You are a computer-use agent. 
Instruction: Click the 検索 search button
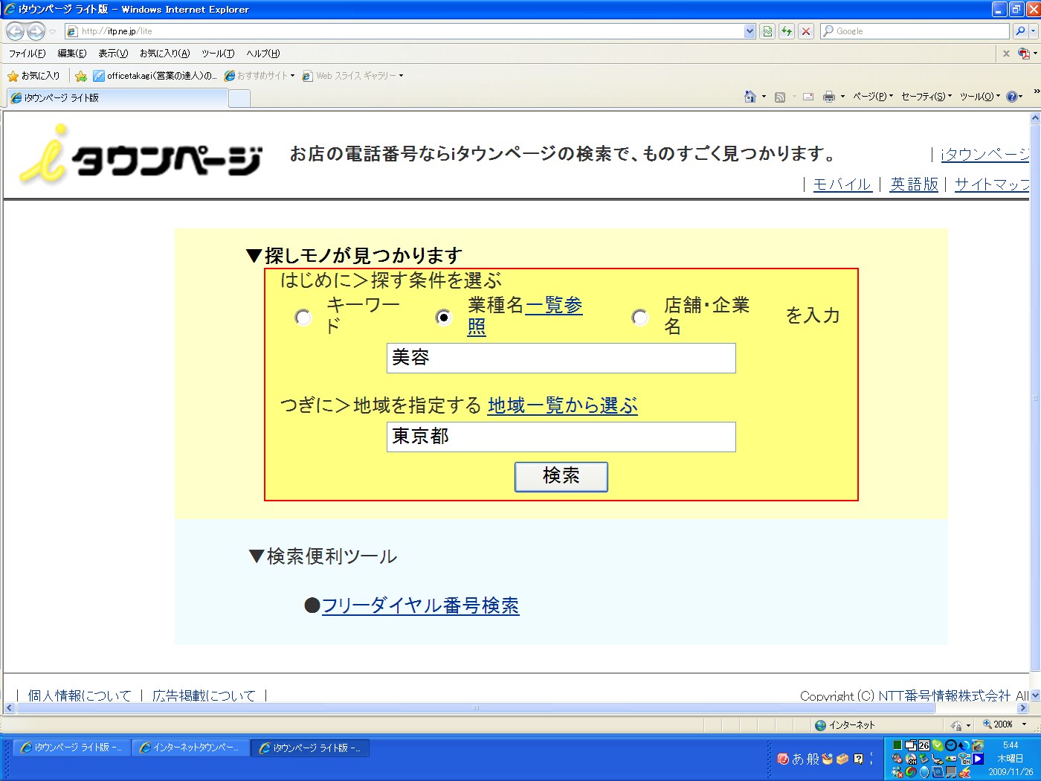tap(561, 477)
